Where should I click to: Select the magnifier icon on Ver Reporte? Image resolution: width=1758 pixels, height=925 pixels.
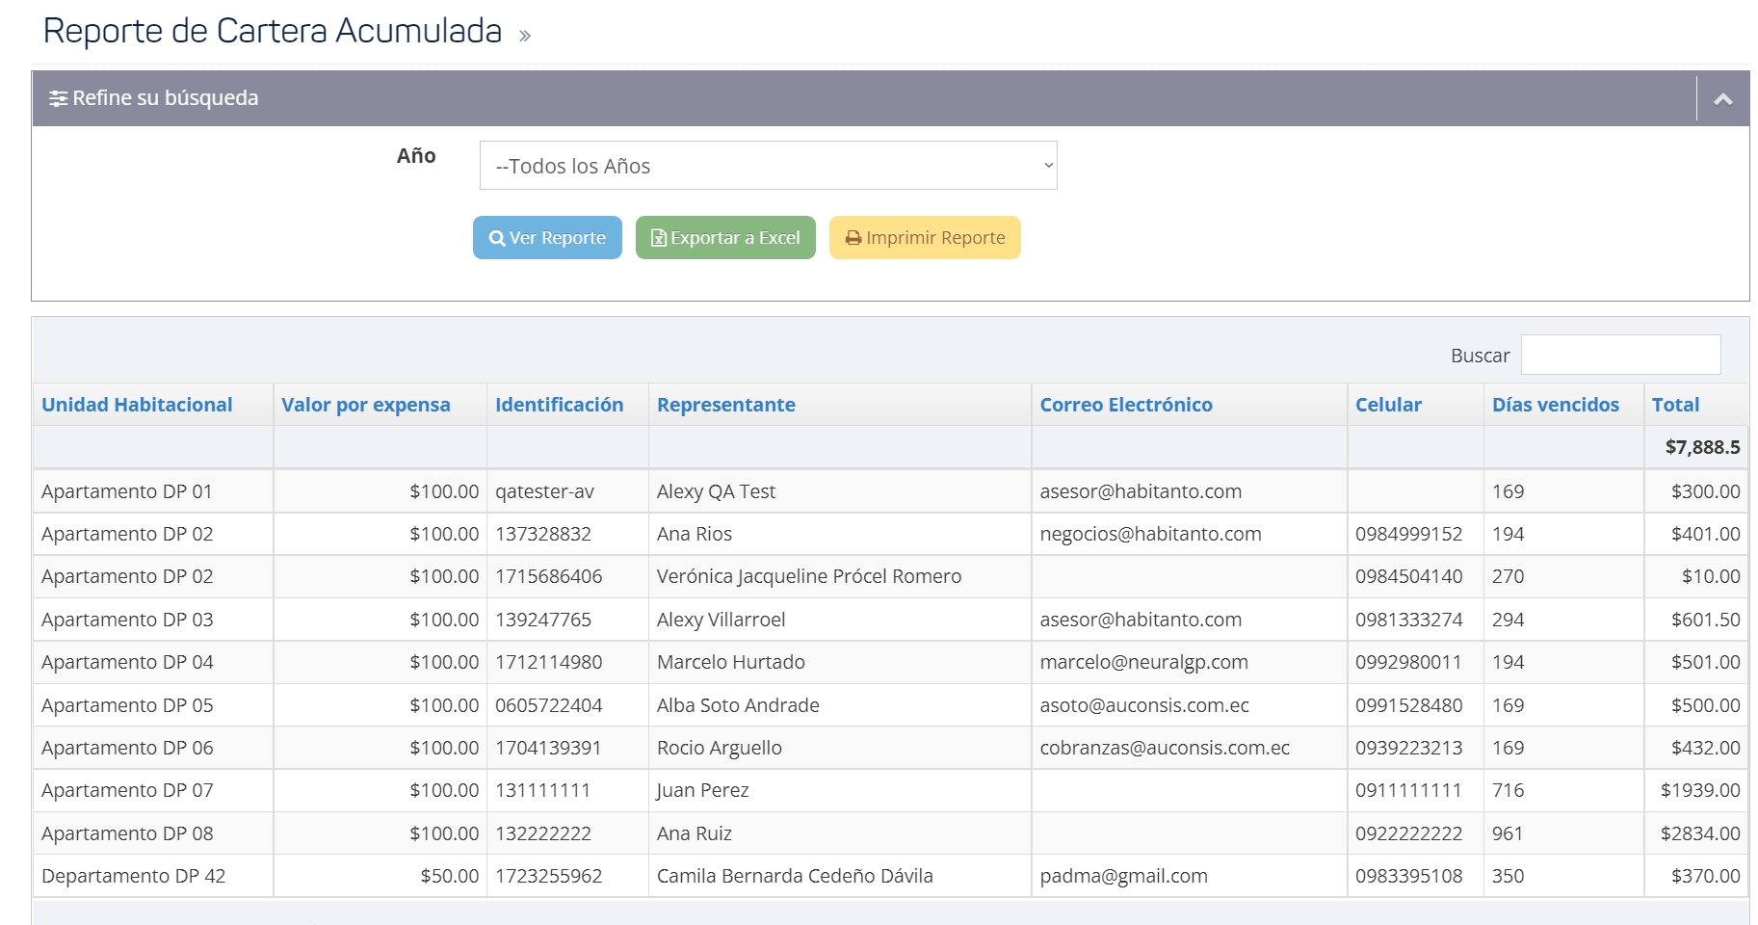coord(497,237)
